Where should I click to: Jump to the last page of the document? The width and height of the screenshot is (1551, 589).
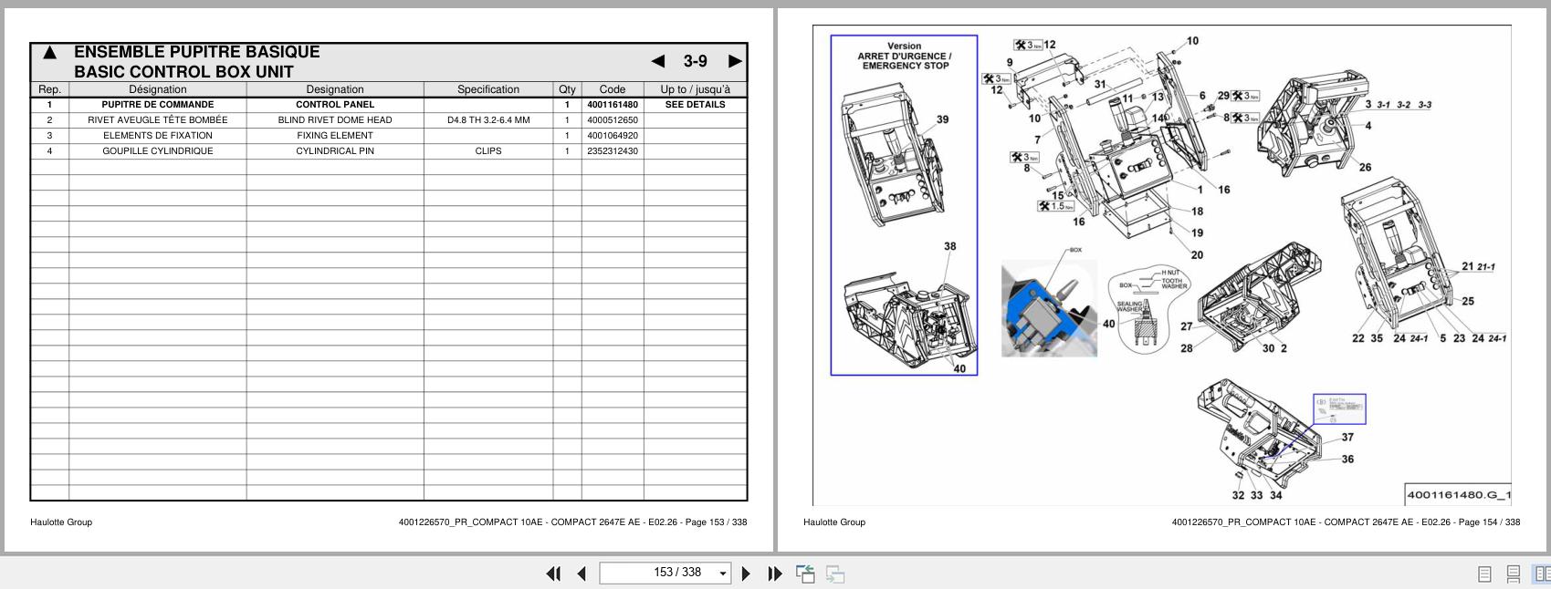[x=775, y=573]
